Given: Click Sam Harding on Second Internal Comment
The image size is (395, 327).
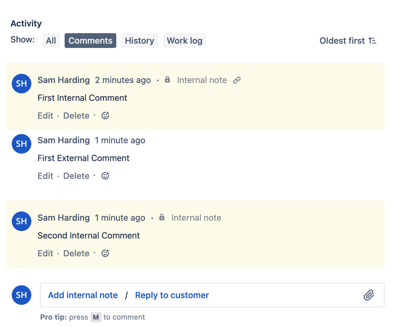Looking at the screenshot, I should coord(64,218).
